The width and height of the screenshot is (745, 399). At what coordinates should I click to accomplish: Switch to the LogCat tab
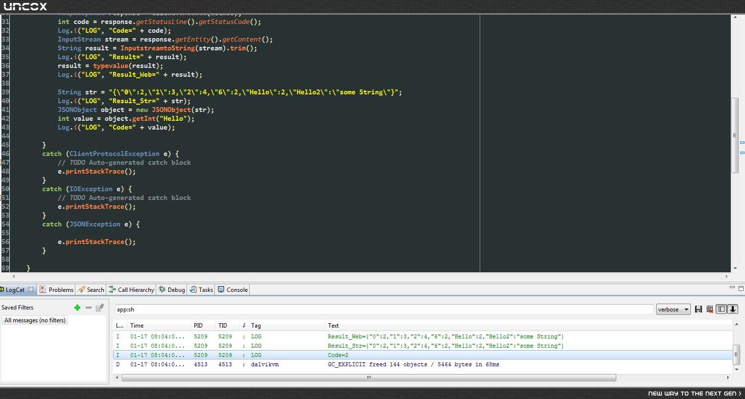click(15, 289)
